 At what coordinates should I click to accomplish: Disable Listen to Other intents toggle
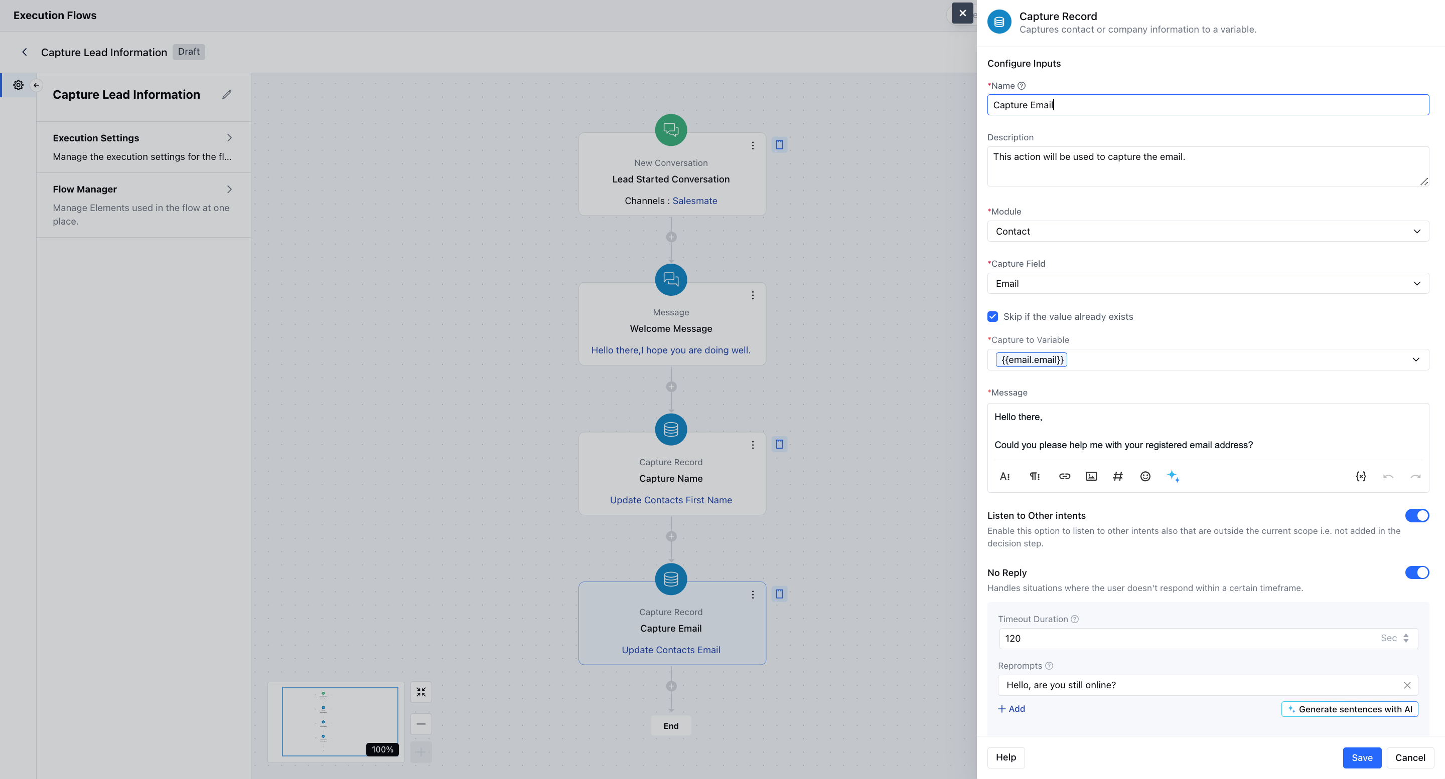[x=1416, y=516]
